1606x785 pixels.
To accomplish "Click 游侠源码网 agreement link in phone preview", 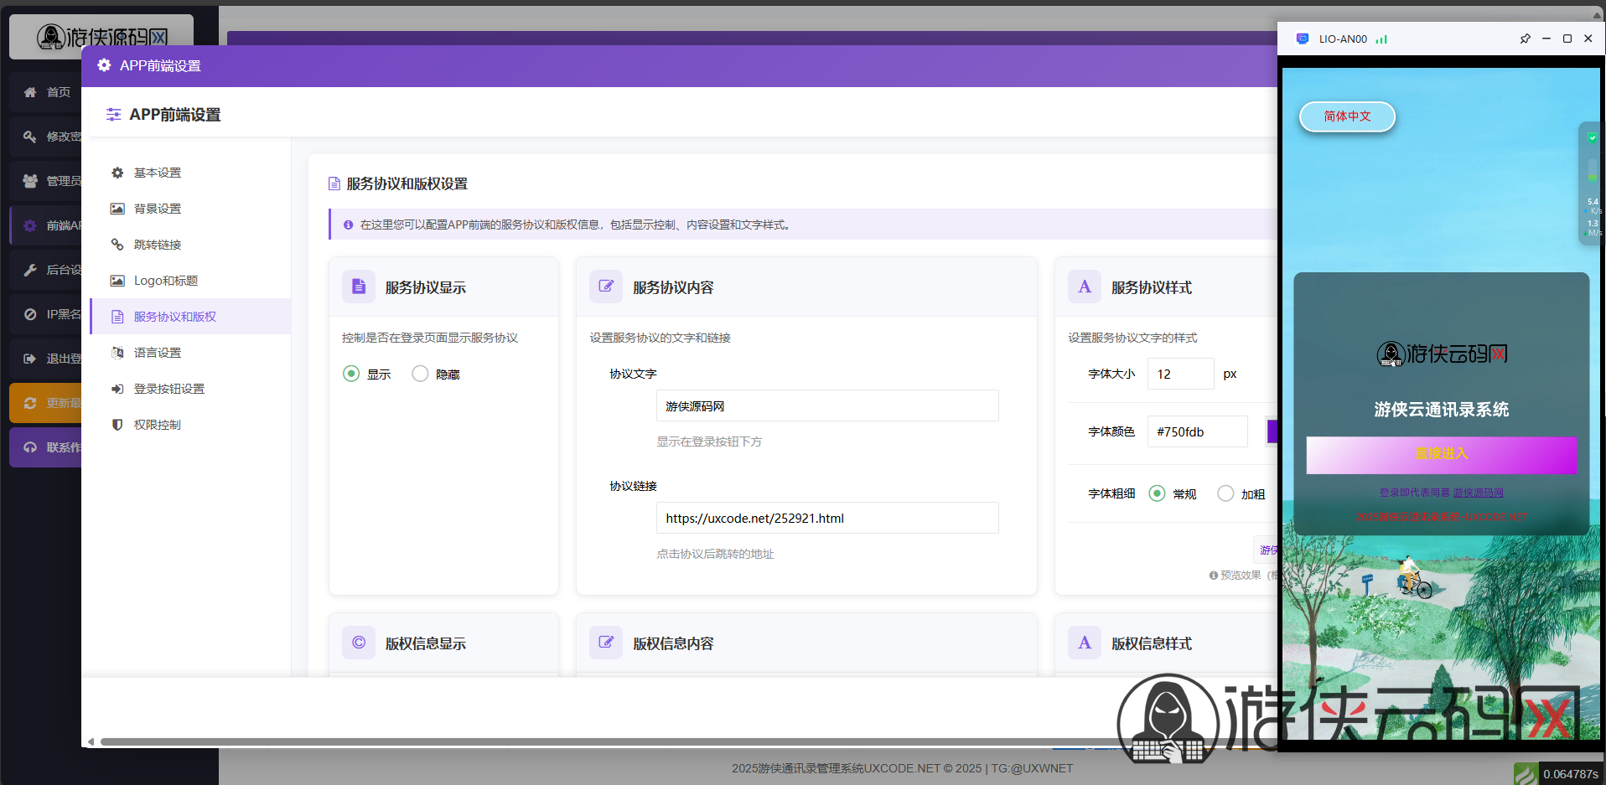I will pyautogui.click(x=1478, y=493).
